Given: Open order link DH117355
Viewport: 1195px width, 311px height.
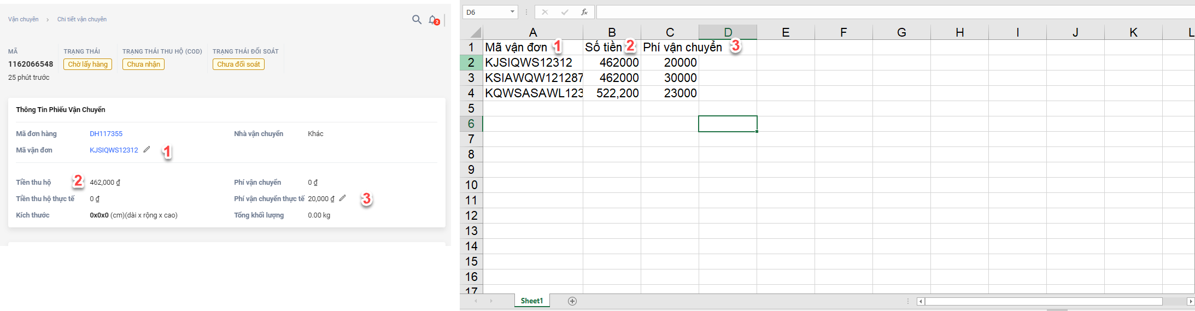Looking at the screenshot, I should pyautogui.click(x=106, y=134).
